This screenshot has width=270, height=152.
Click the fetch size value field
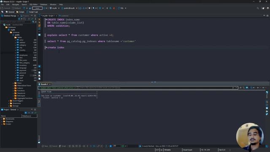point(116,146)
